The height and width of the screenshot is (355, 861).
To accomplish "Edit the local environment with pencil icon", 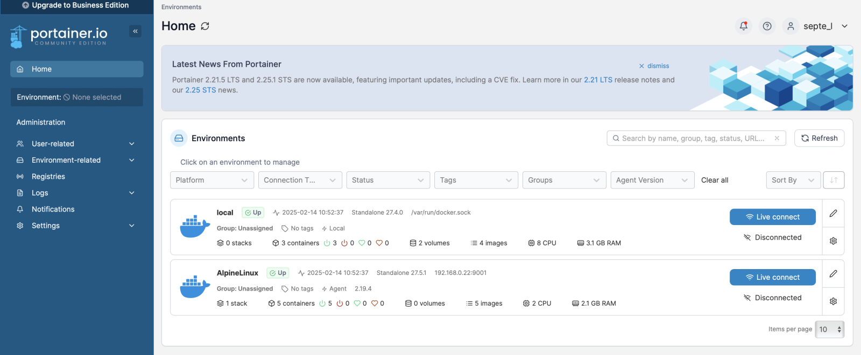I will click(x=833, y=213).
